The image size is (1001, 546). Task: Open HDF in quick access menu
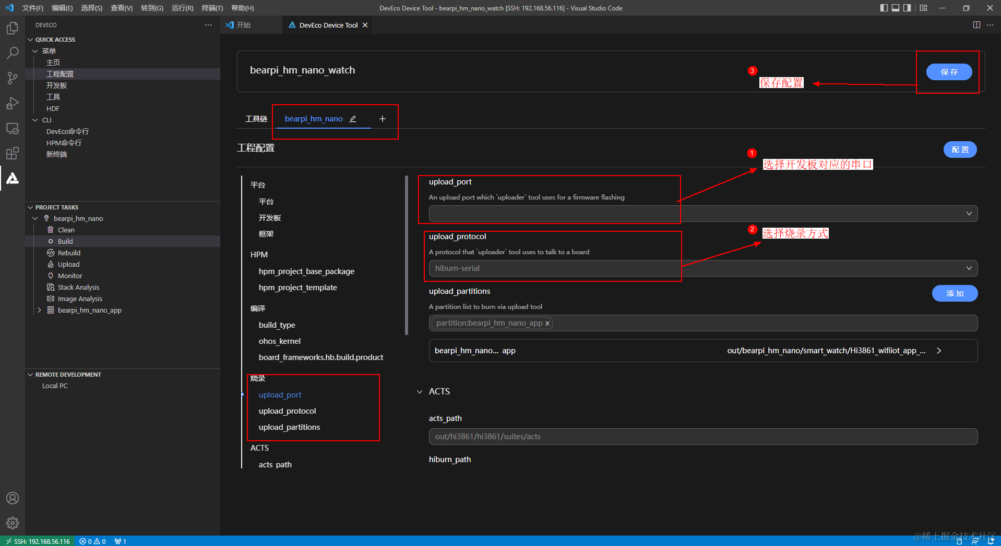[x=53, y=108]
